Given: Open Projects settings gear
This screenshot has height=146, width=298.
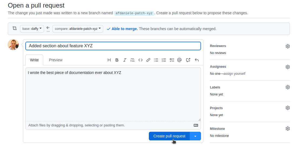Looking at the screenshot, I should [x=287, y=108].
